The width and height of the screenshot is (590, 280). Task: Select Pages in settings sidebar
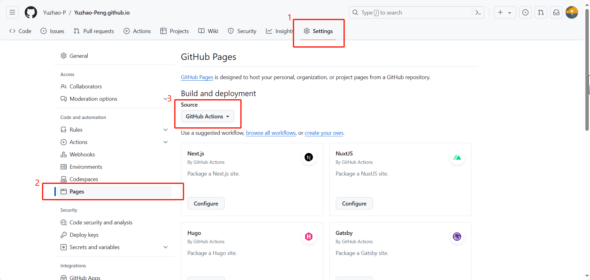tap(115, 192)
